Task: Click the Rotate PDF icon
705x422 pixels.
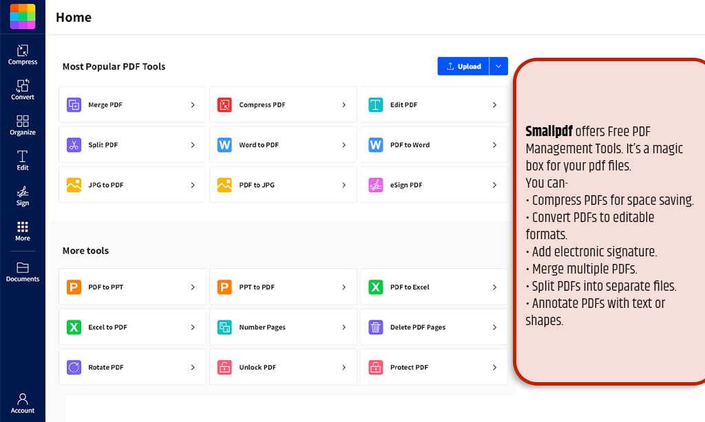Action: tap(74, 367)
